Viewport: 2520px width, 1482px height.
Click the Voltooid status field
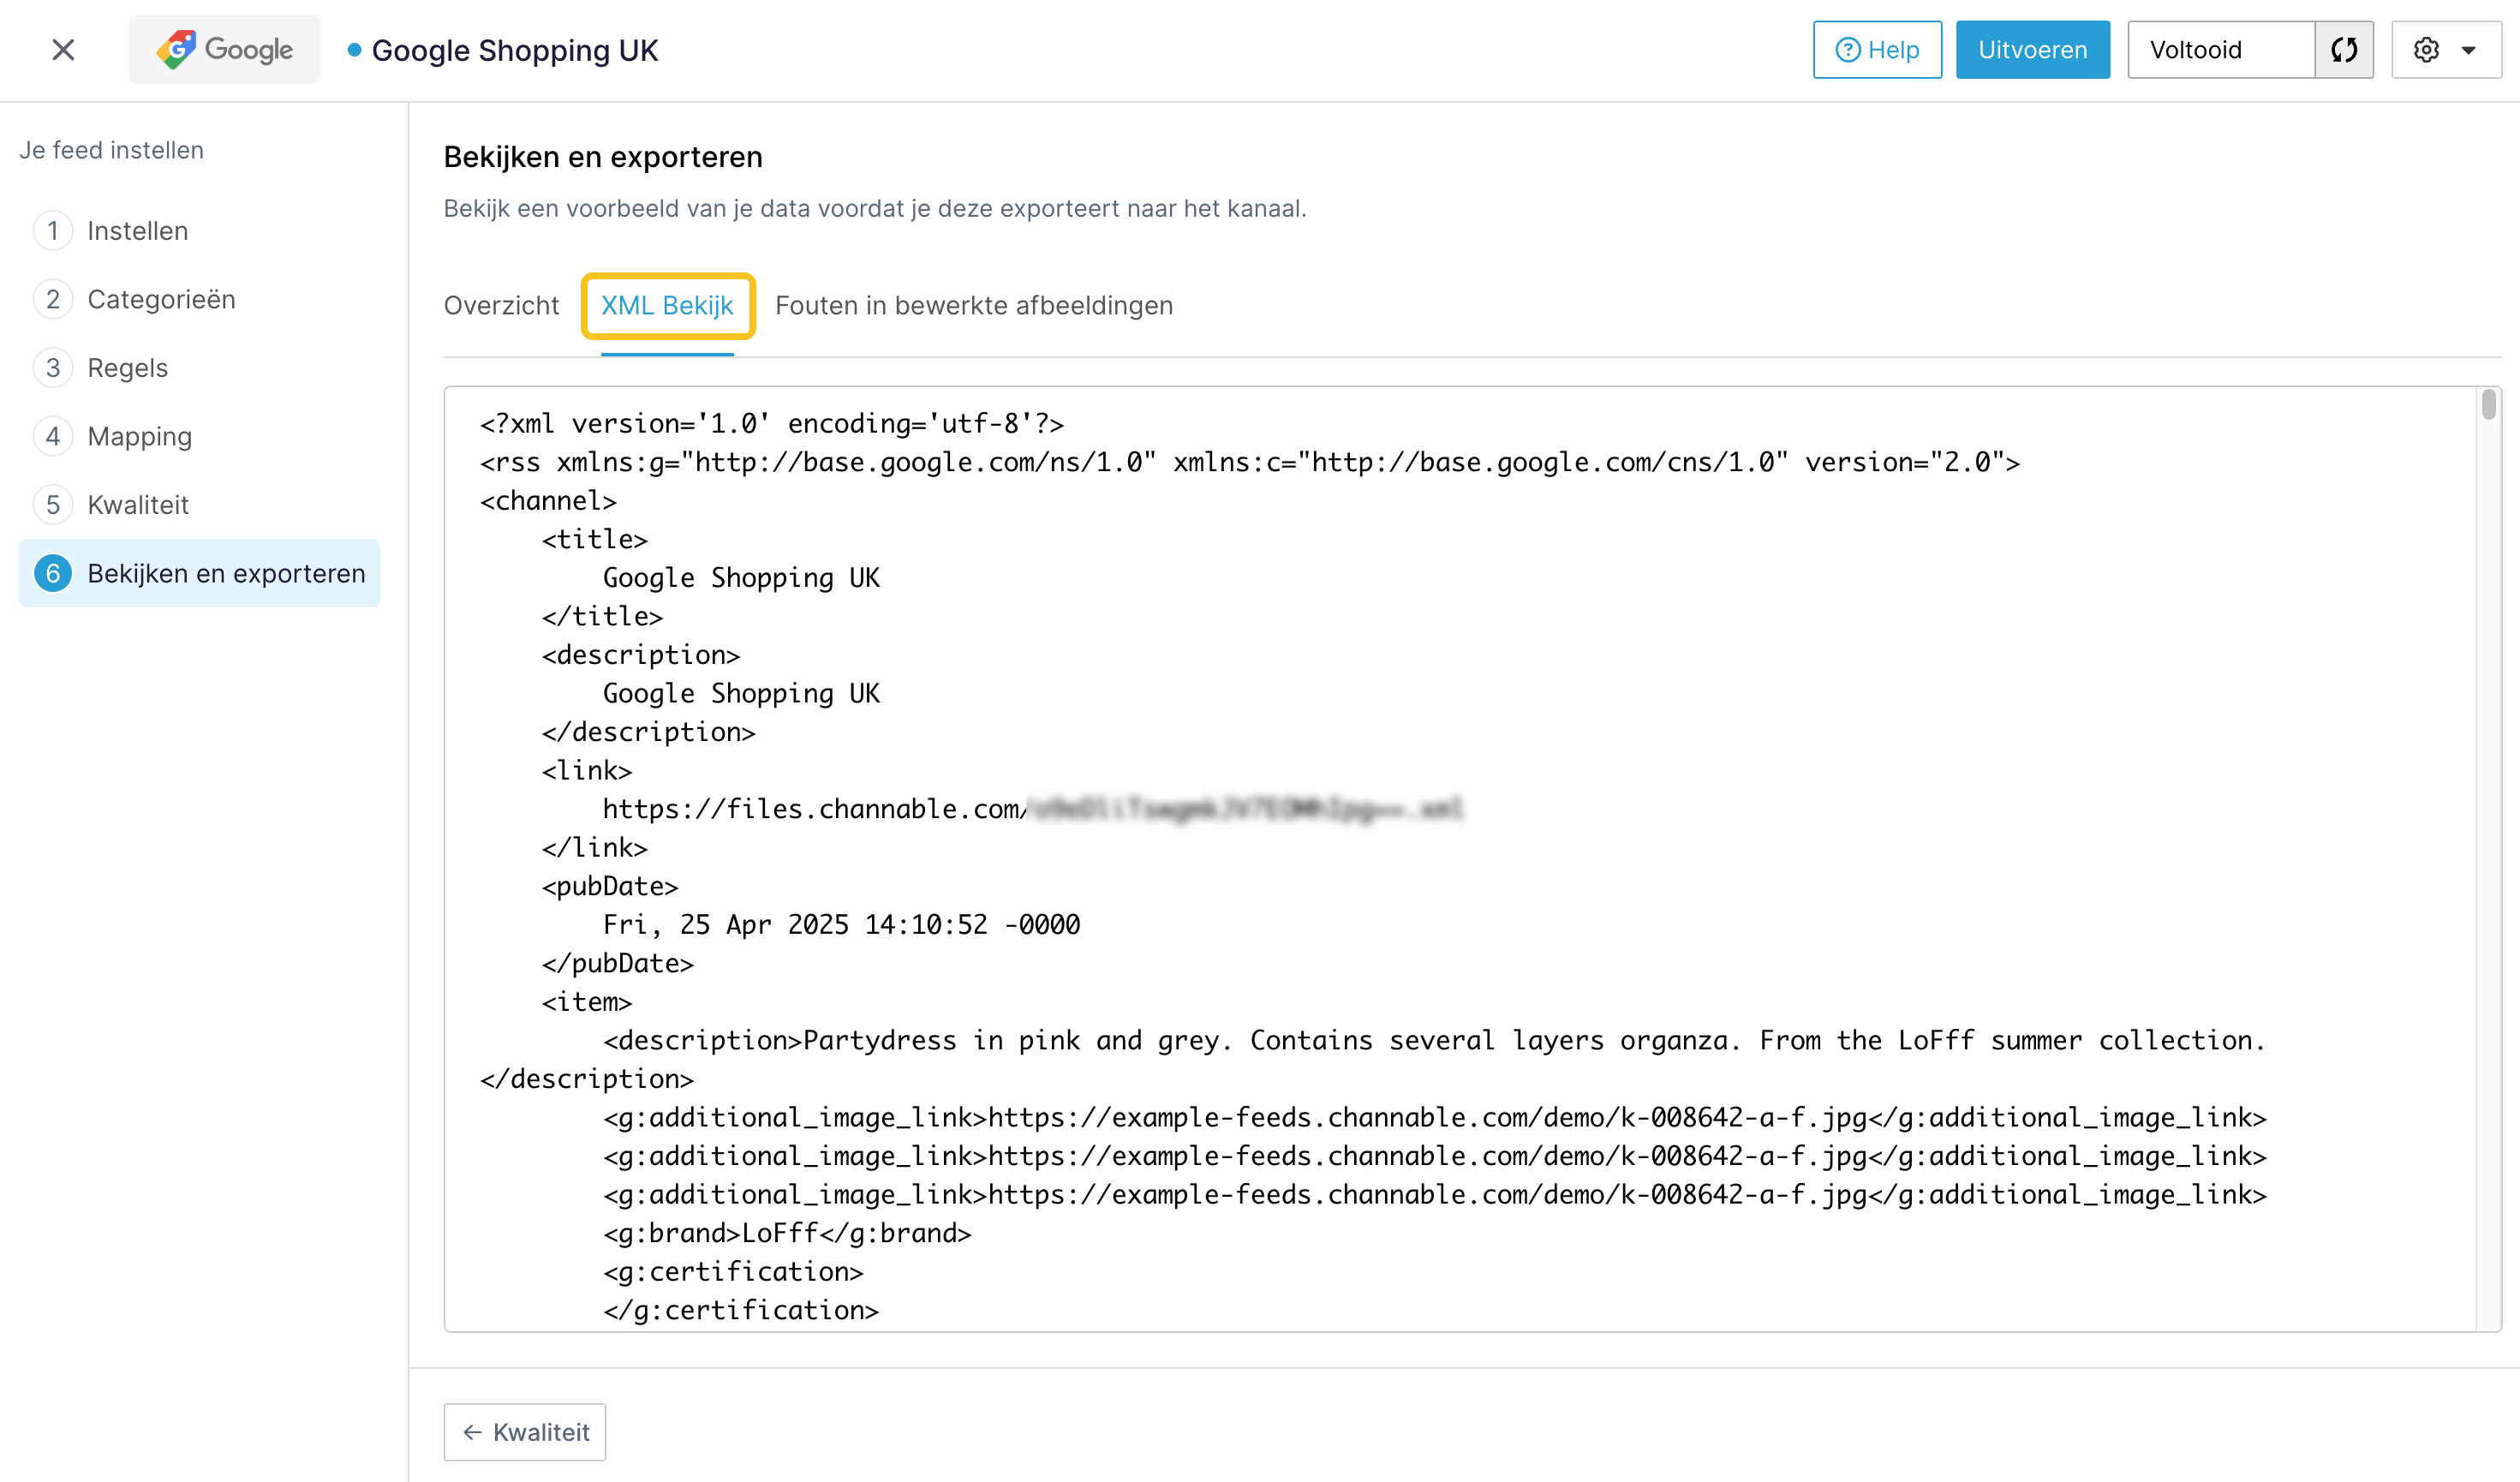[x=2220, y=50]
